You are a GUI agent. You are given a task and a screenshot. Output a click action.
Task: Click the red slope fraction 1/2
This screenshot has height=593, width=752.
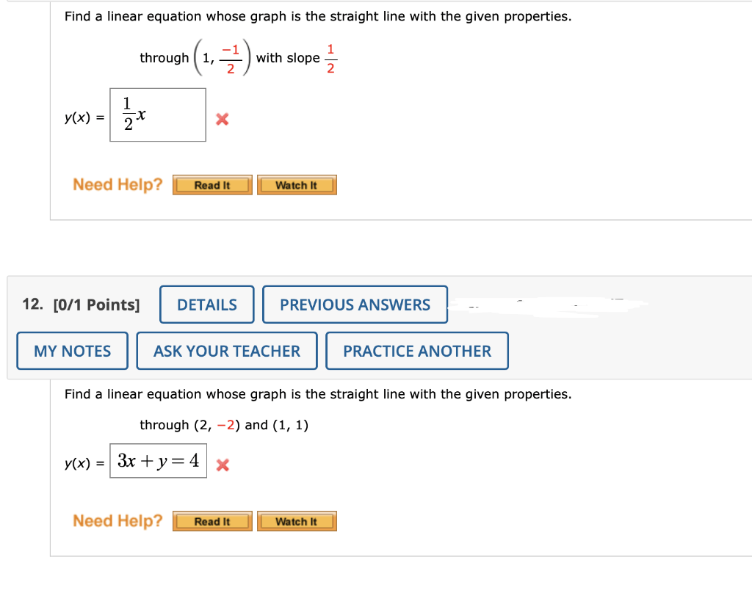coord(330,59)
